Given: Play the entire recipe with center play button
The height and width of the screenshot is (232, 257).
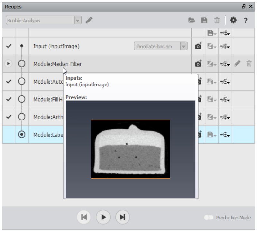Looking at the screenshot, I should (103, 217).
